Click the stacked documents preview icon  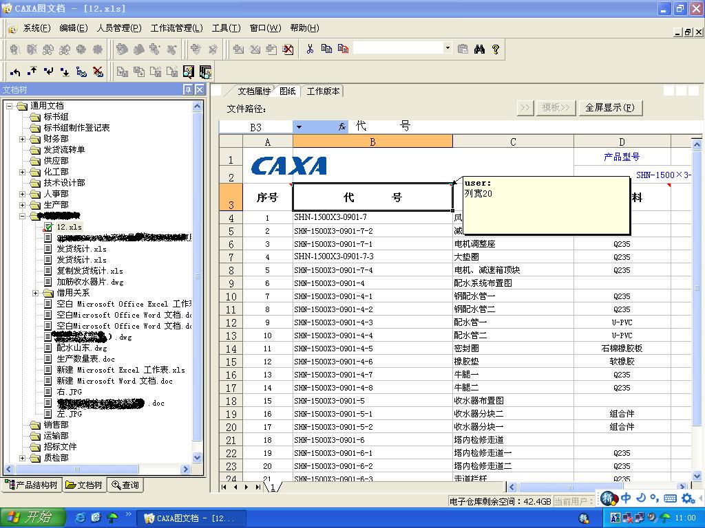tap(205, 71)
